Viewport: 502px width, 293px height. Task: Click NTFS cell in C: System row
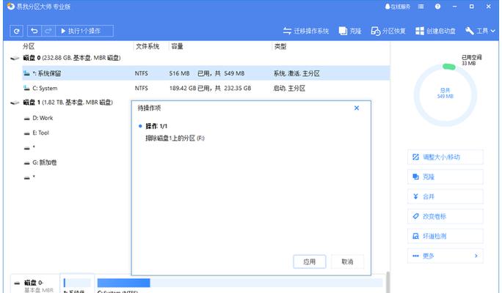point(141,88)
